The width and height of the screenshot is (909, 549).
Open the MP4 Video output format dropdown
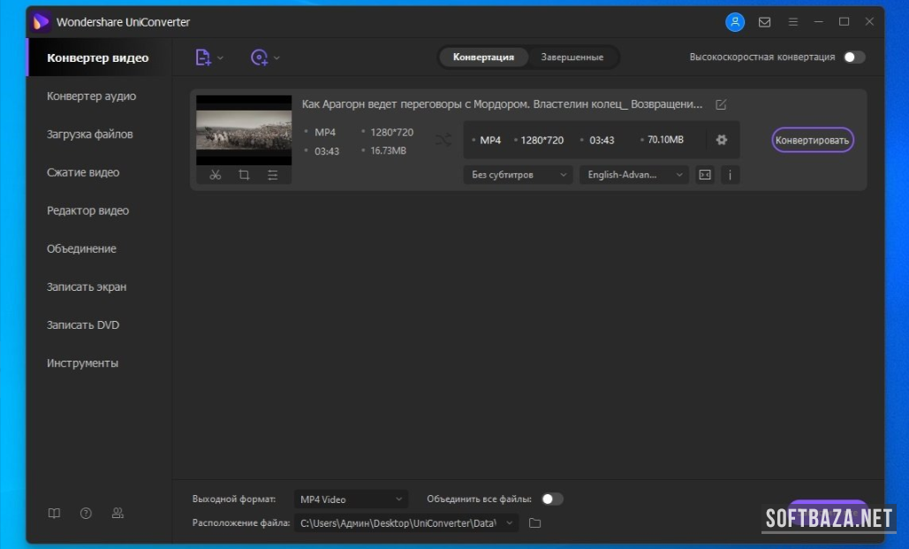tap(351, 499)
